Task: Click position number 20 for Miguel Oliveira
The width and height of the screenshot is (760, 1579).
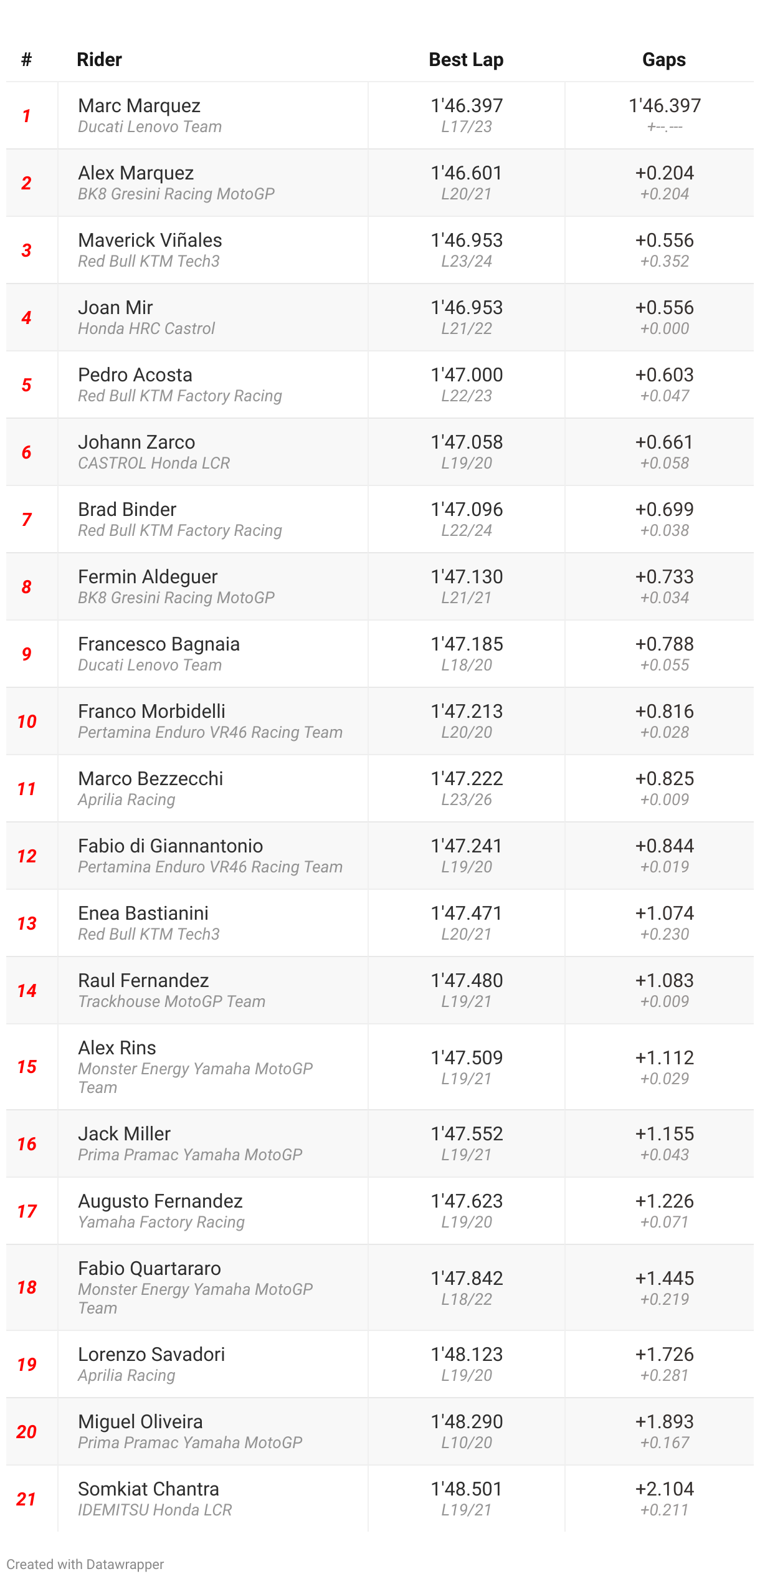Action: (26, 1432)
